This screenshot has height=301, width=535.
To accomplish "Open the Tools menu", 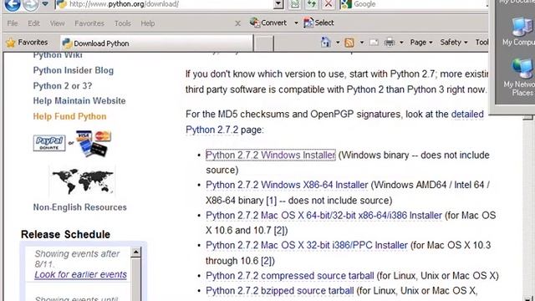I will point(123,23).
